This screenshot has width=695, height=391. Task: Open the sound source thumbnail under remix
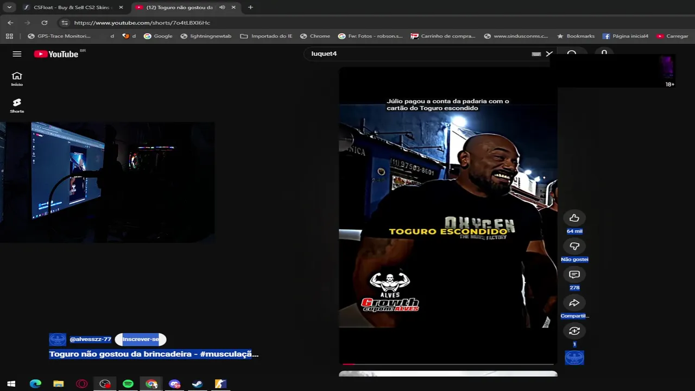coord(574,357)
